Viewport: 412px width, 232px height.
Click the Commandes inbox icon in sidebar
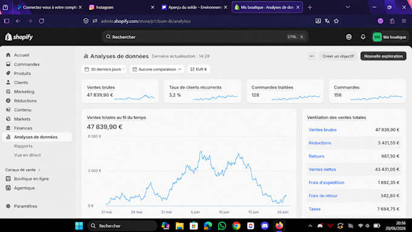tap(8, 64)
